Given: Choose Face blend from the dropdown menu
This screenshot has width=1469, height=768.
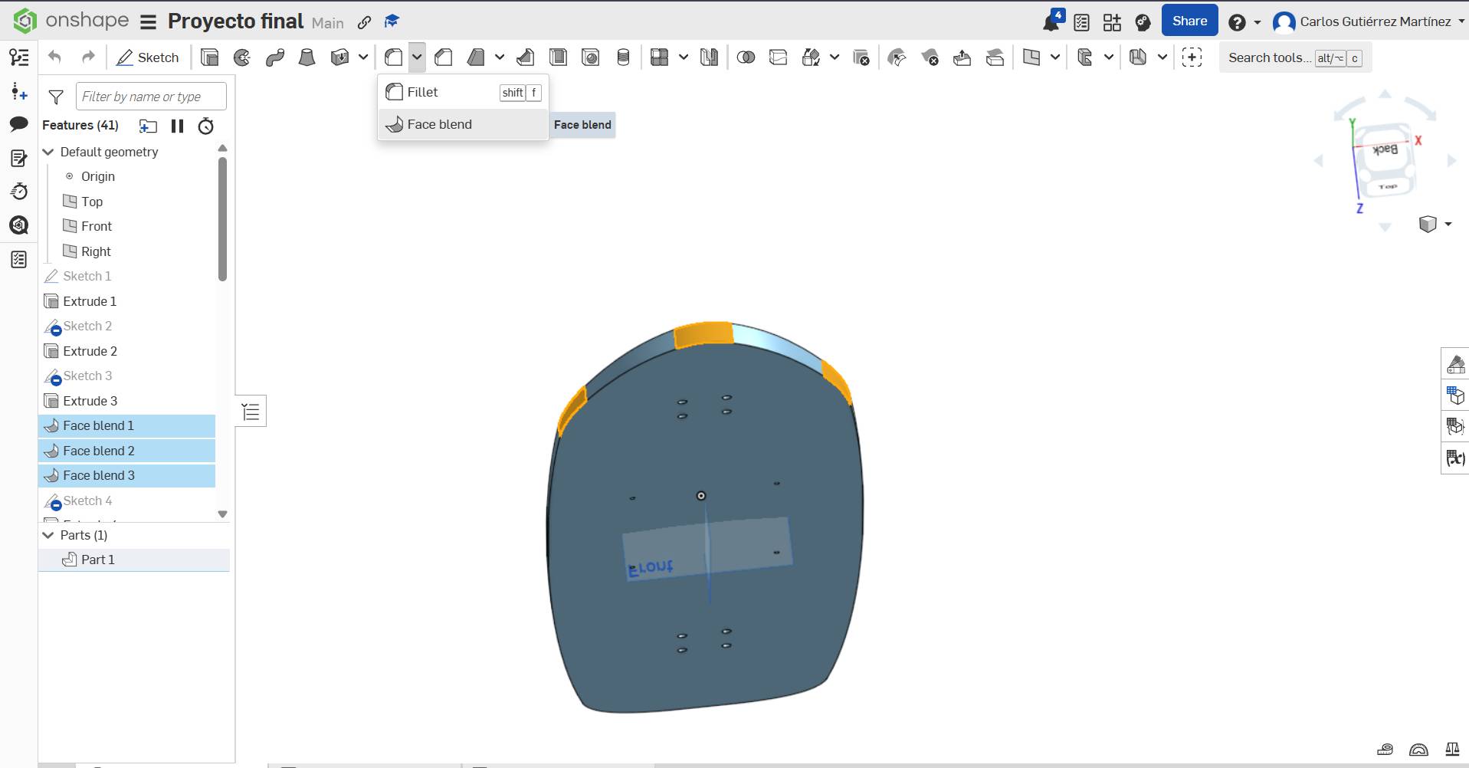Looking at the screenshot, I should pos(463,125).
